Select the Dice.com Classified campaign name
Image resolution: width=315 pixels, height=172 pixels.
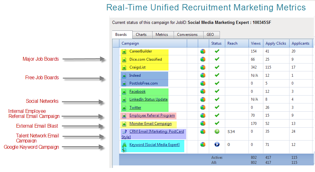(x=146, y=59)
